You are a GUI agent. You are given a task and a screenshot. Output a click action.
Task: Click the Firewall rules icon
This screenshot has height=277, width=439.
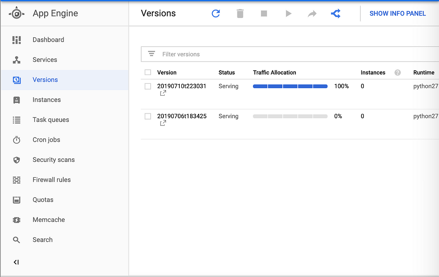click(x=17, y=180)
